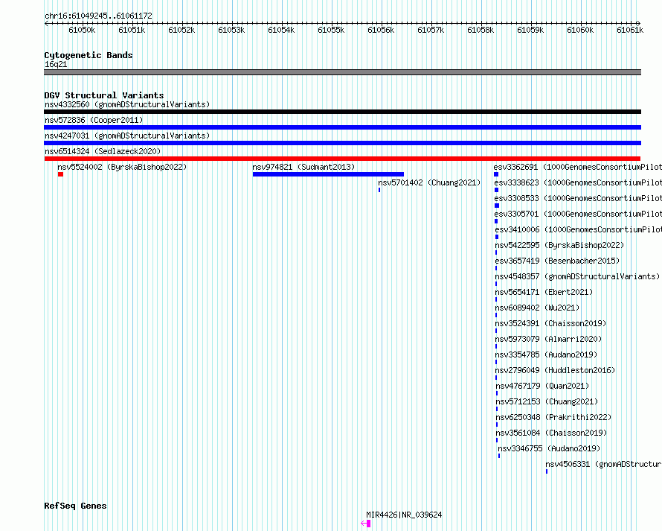The image size is (662, 531).
Task: Select the red nsv6514324 Sedlazeck2020 bar
Action: [342, 159]
